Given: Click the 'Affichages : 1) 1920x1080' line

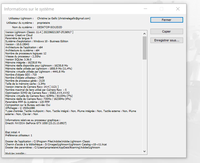Looking at the screenshot, I should 20,108.
